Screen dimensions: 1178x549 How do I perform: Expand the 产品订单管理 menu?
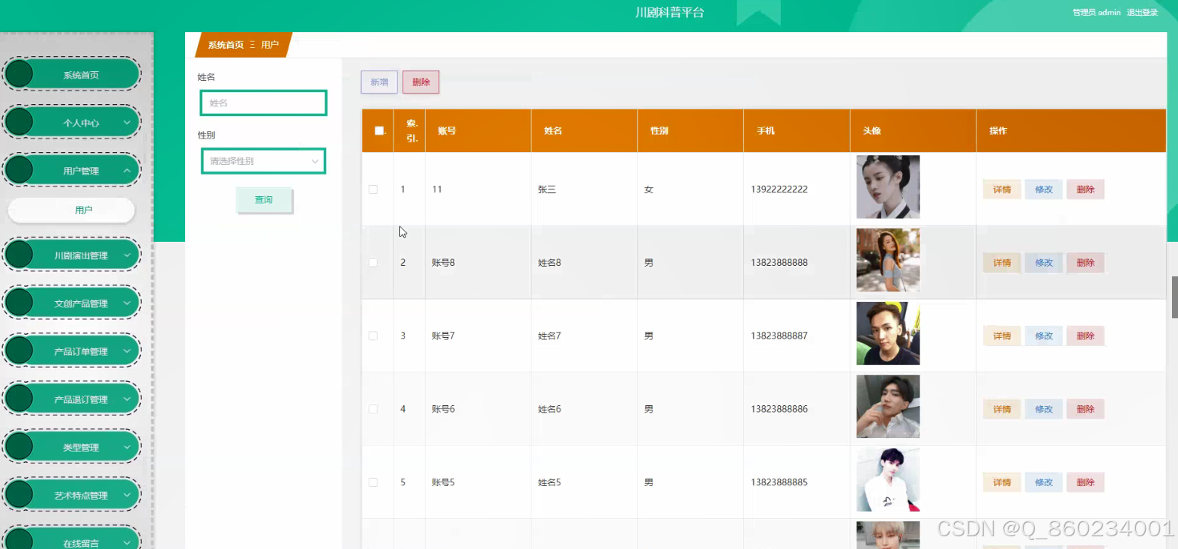[x=72, y=351]
